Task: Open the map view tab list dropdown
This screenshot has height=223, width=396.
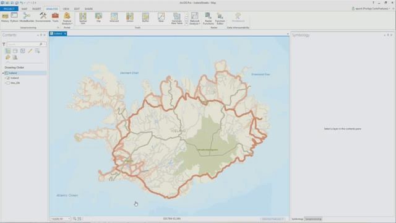Action: (287, 33)
